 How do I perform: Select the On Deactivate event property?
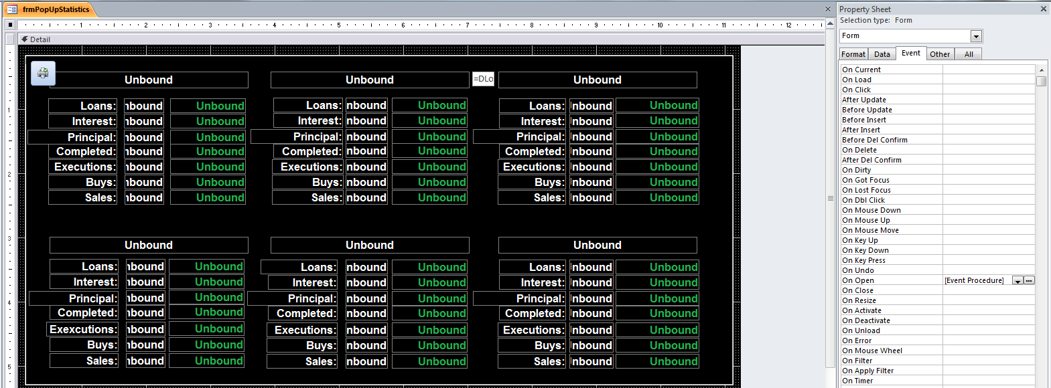938,320
